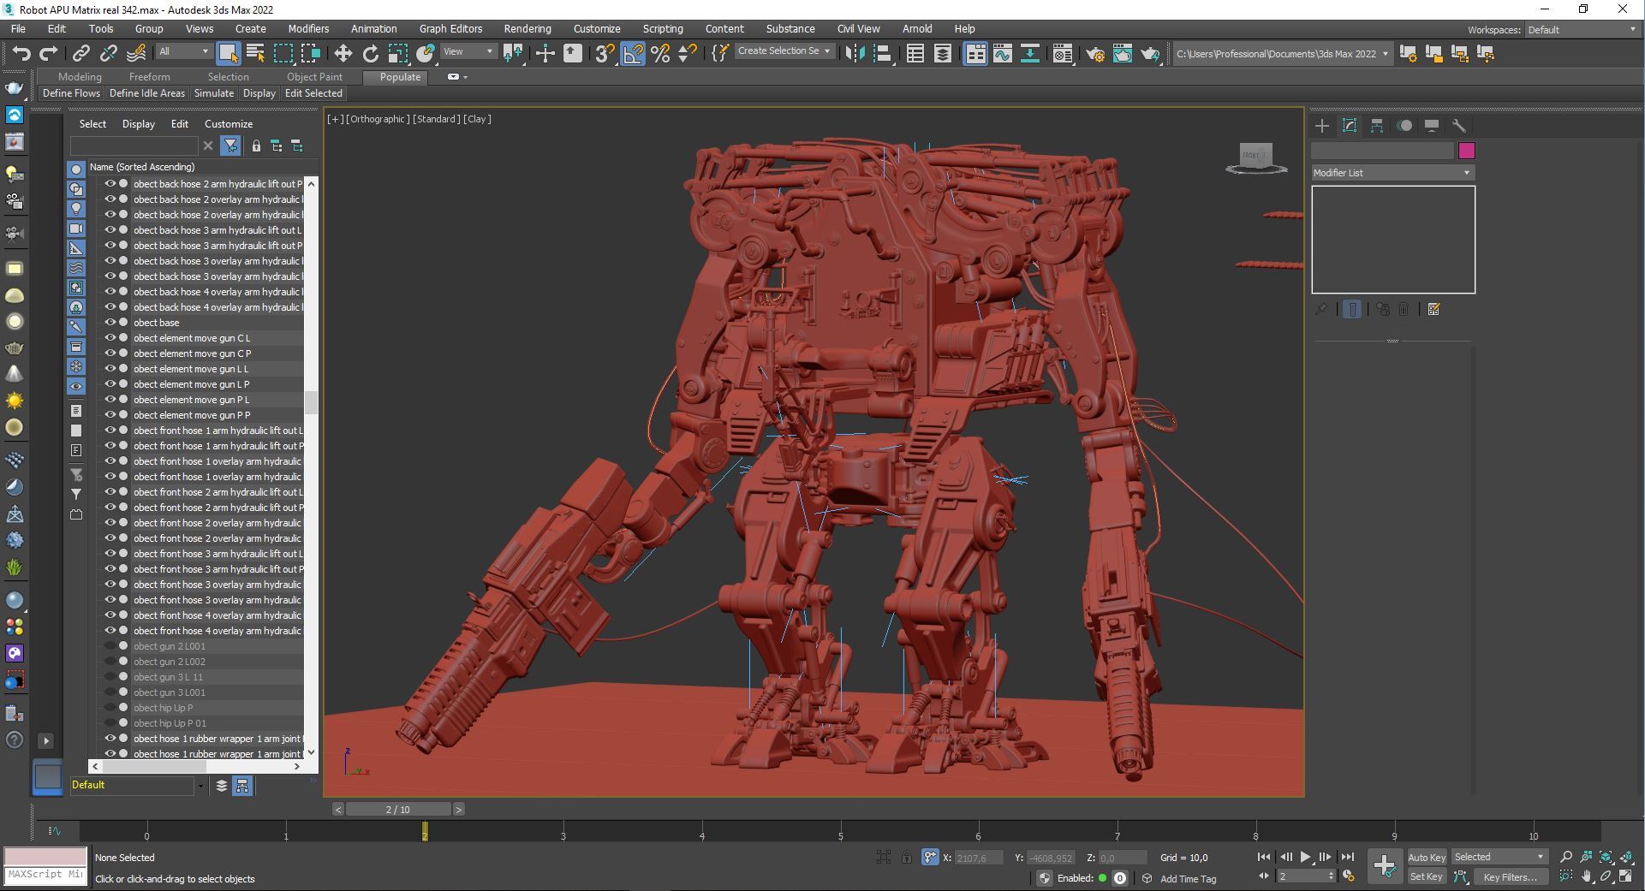Open the Utilities wrench panel
Screen dimensions: 1645x891
tap(1458, 126)
